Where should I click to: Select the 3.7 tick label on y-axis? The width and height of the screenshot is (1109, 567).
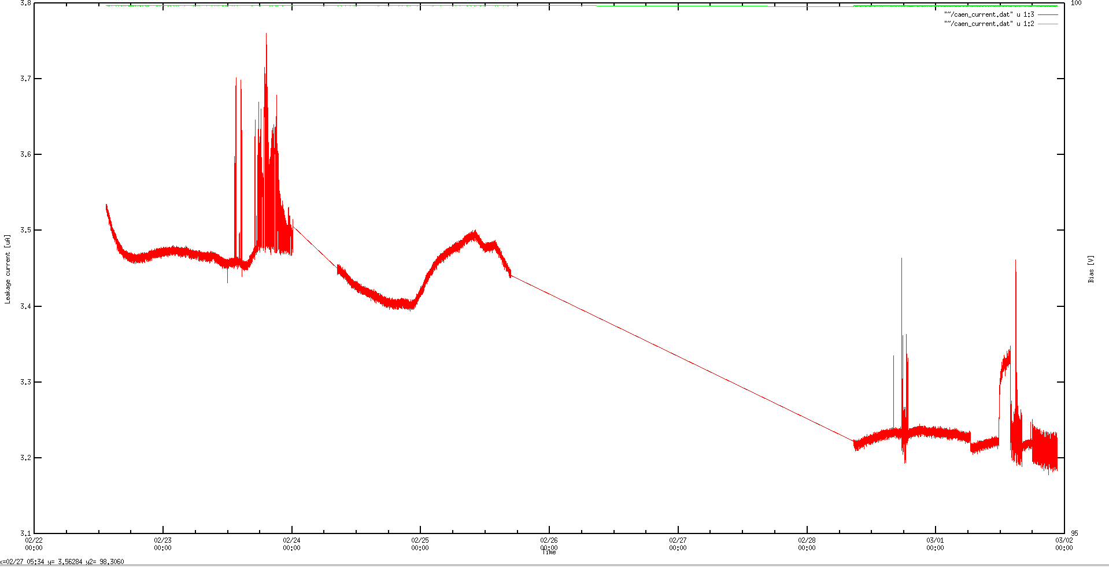tap(26, 79)
